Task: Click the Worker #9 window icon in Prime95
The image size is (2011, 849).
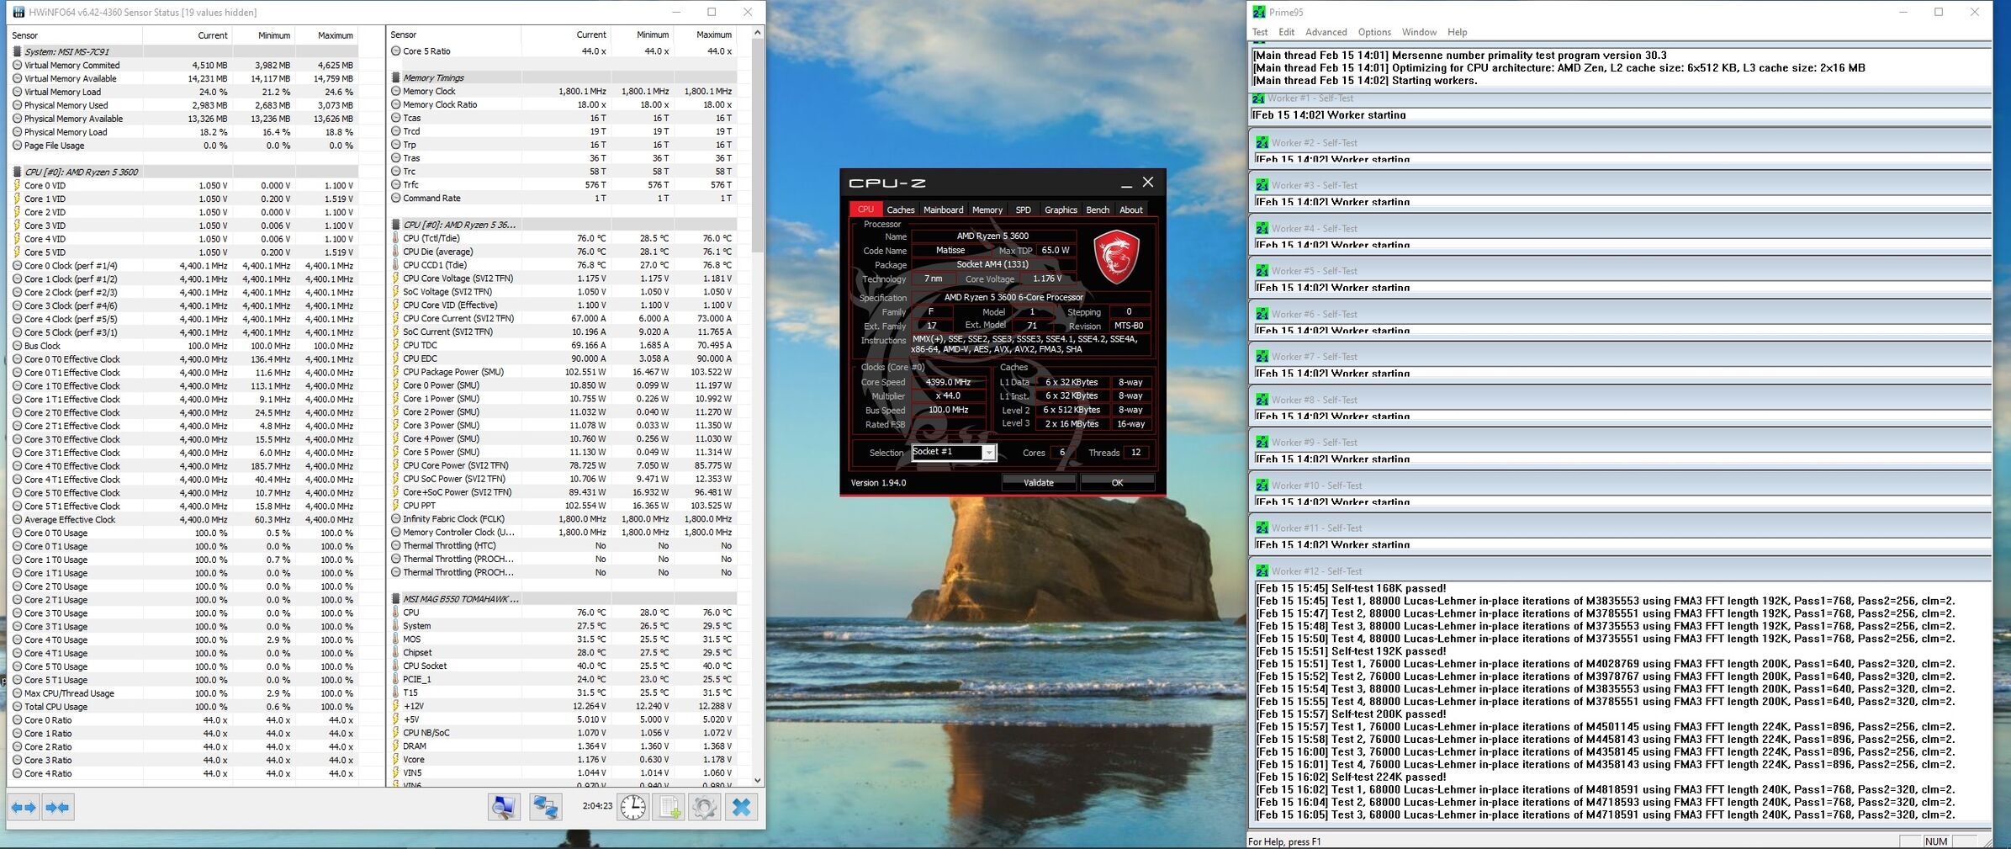Action: tap(1262, 442)
